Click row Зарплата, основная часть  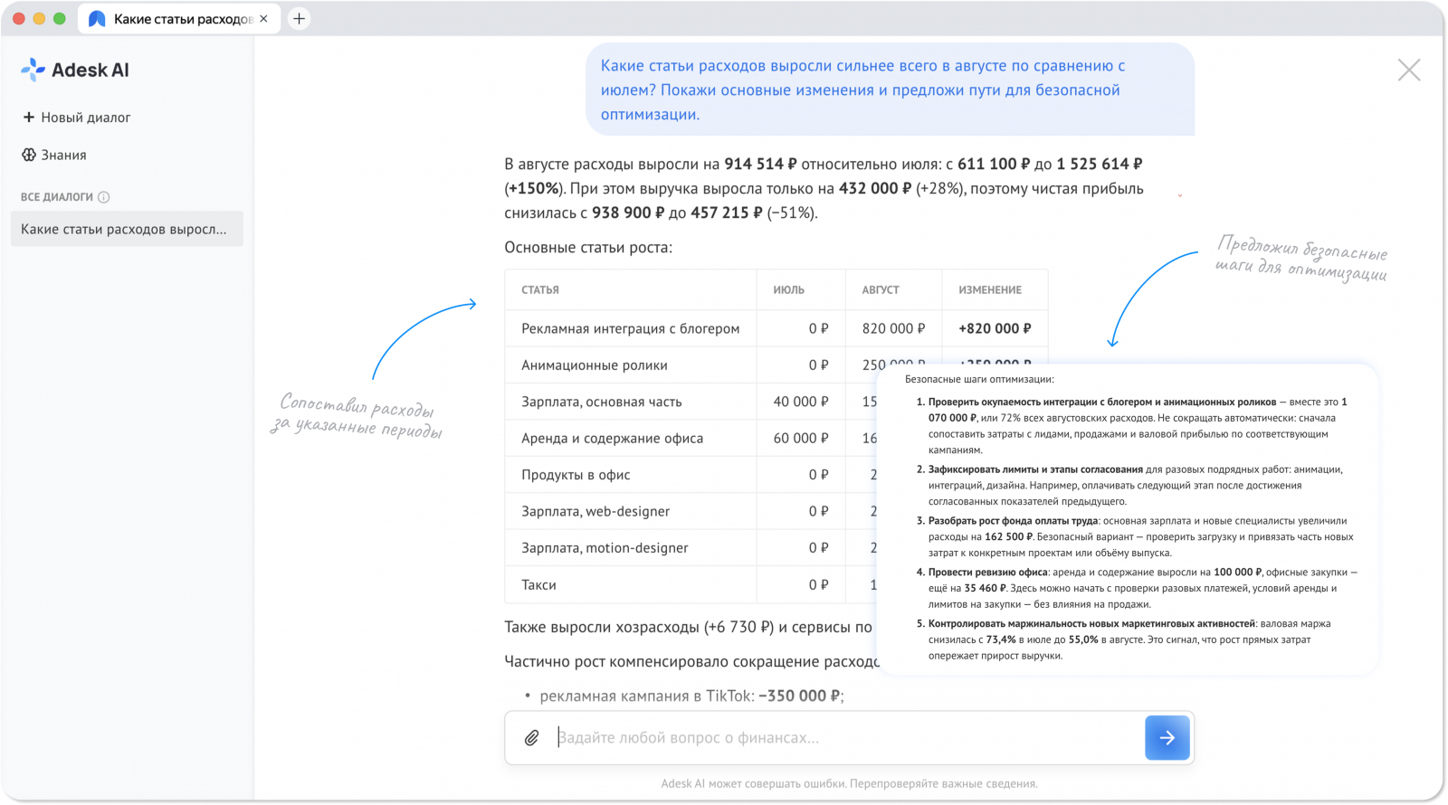(x=691, y=402)
